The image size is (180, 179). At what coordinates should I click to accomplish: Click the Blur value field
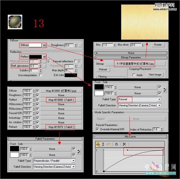(108, 45)
